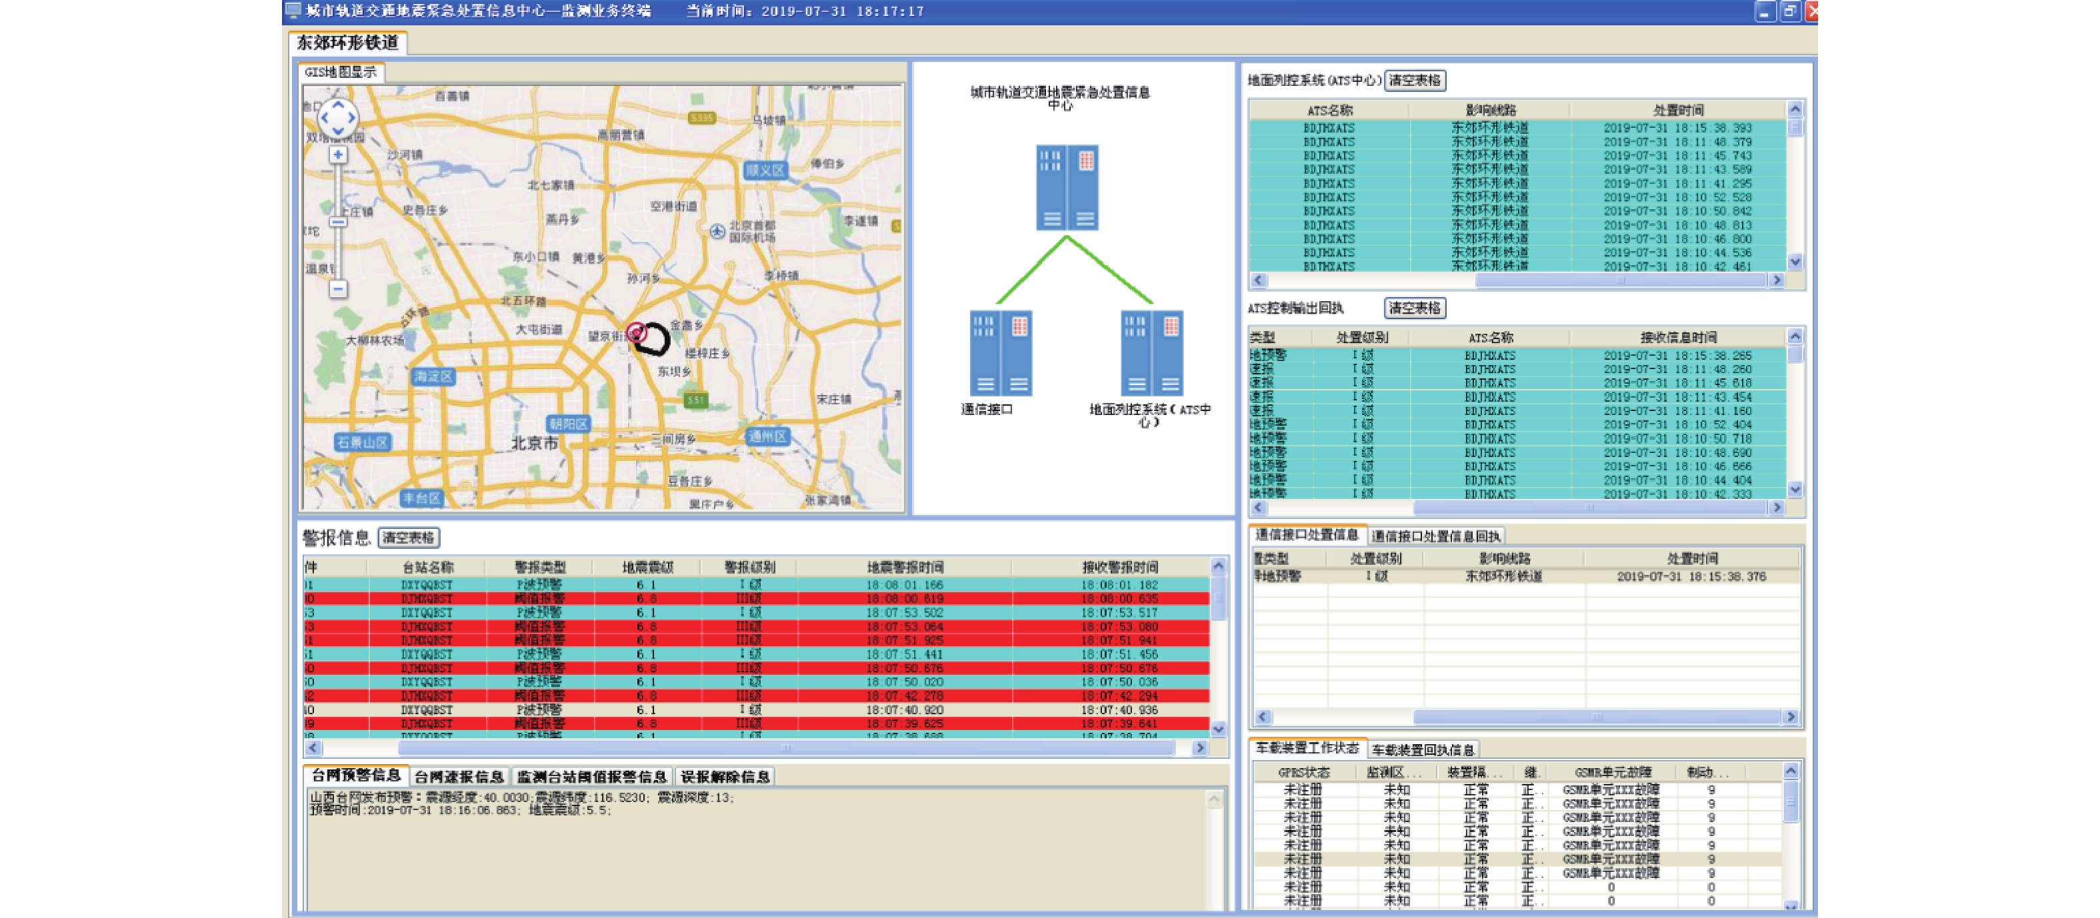Screen dimensions: 2100x918
Task: Click the GPRS状态 column header
Action: 1303,772
